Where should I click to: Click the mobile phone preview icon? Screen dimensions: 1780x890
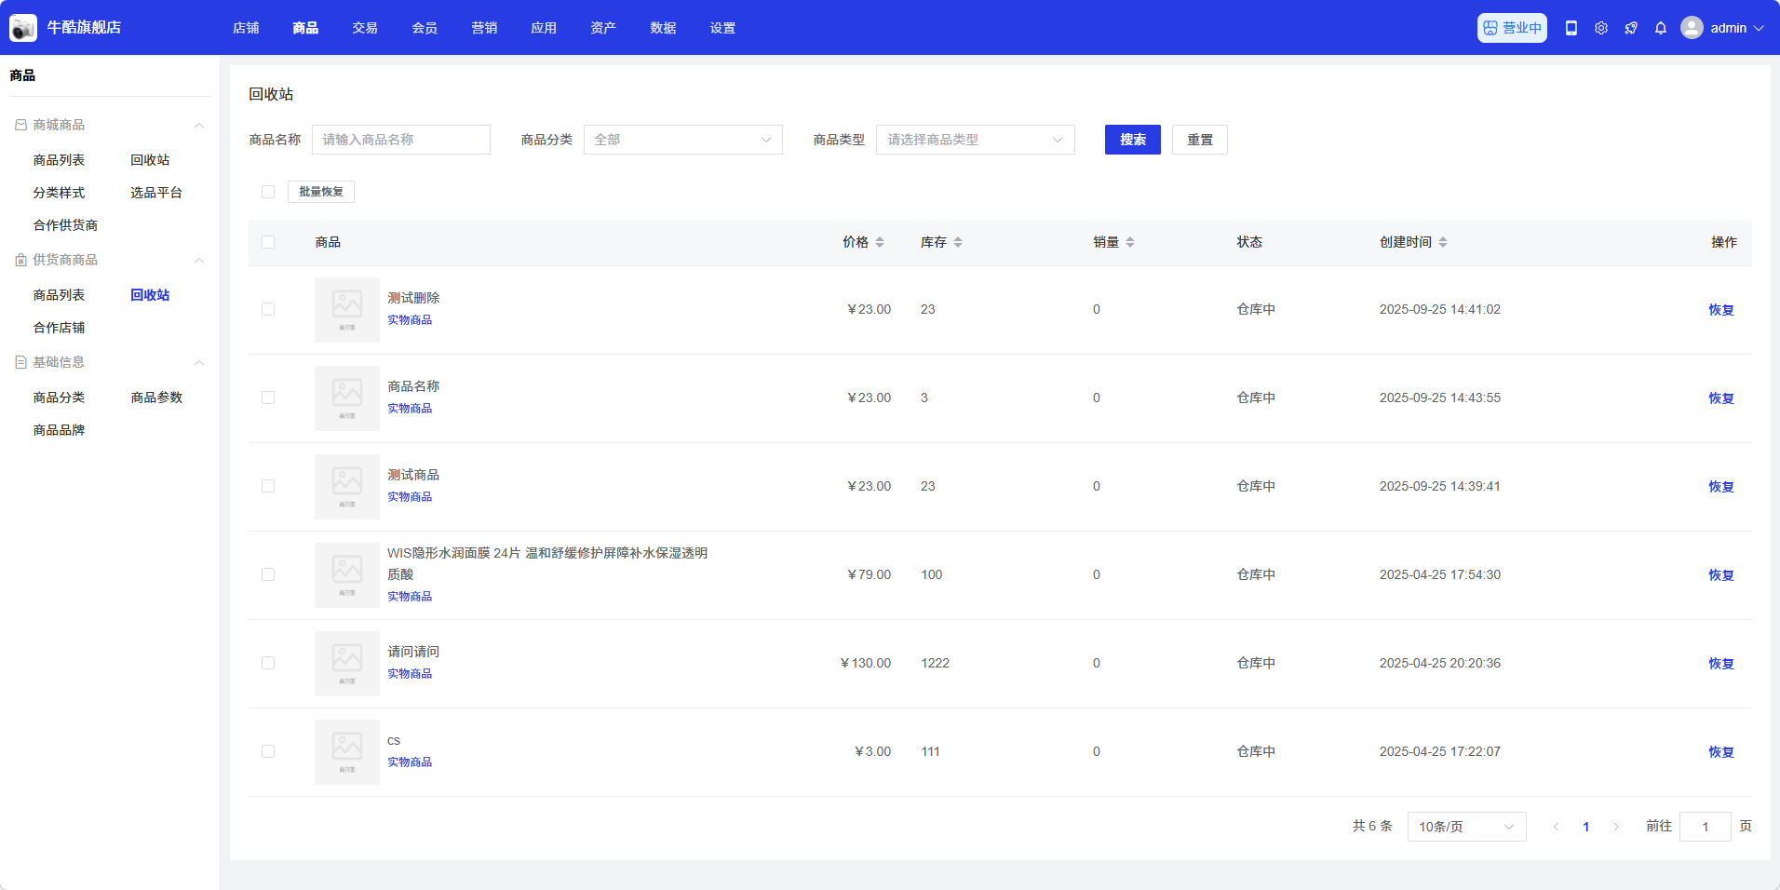(x=1571, y=28)
